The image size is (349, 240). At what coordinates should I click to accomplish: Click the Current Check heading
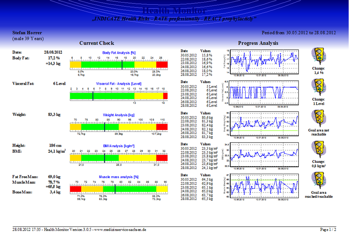[x=96, y=43]
